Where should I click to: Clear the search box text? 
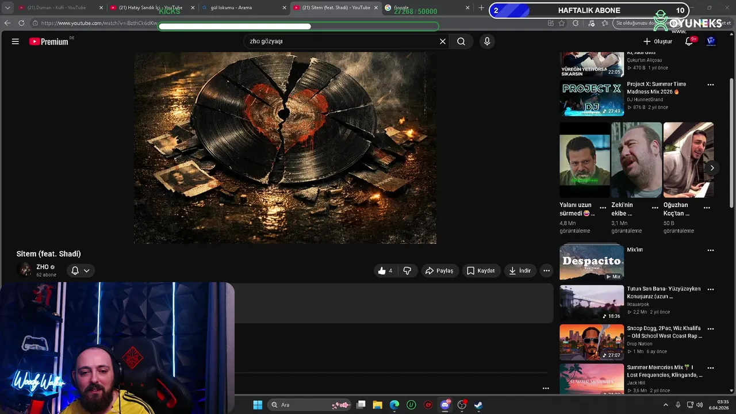443,41
